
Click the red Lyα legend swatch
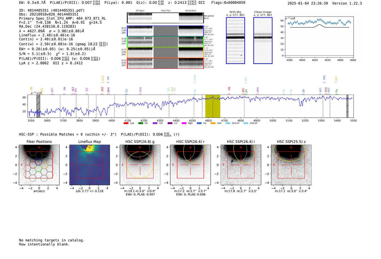click(x=126, y=123)
